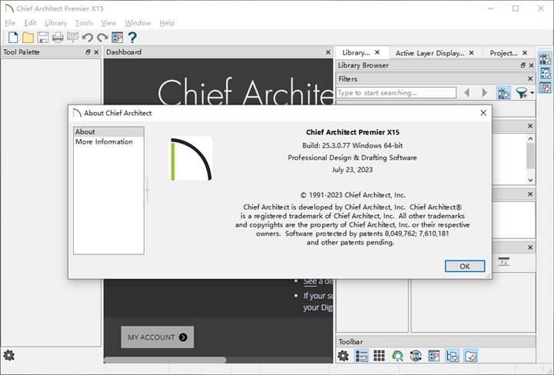This screenshot has width=554, height=375.
Task: Open the View menu
Action: pos(108,23)
